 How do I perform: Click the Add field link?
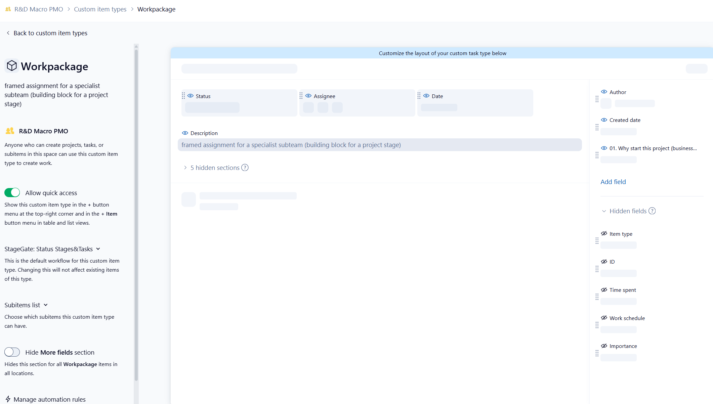click(613, 182)
